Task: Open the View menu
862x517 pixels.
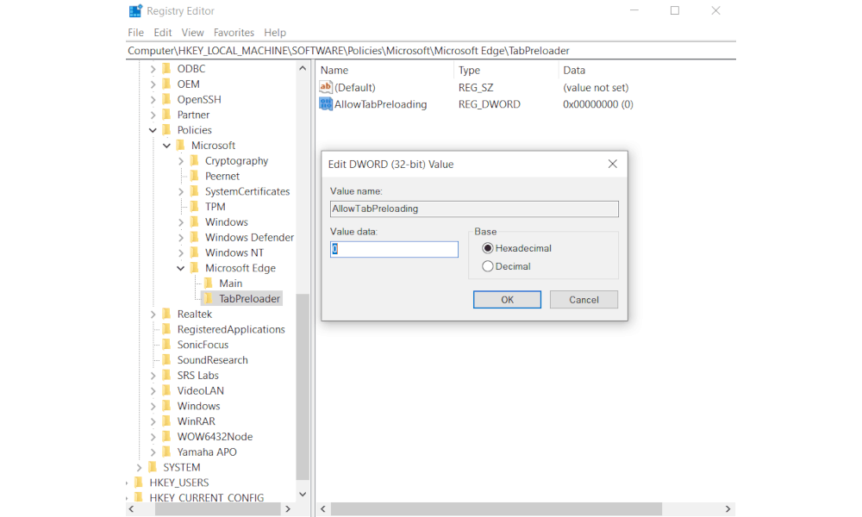Action: 192,33
